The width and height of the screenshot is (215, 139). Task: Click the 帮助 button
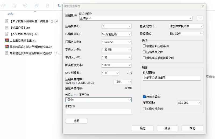pos(192,128)
